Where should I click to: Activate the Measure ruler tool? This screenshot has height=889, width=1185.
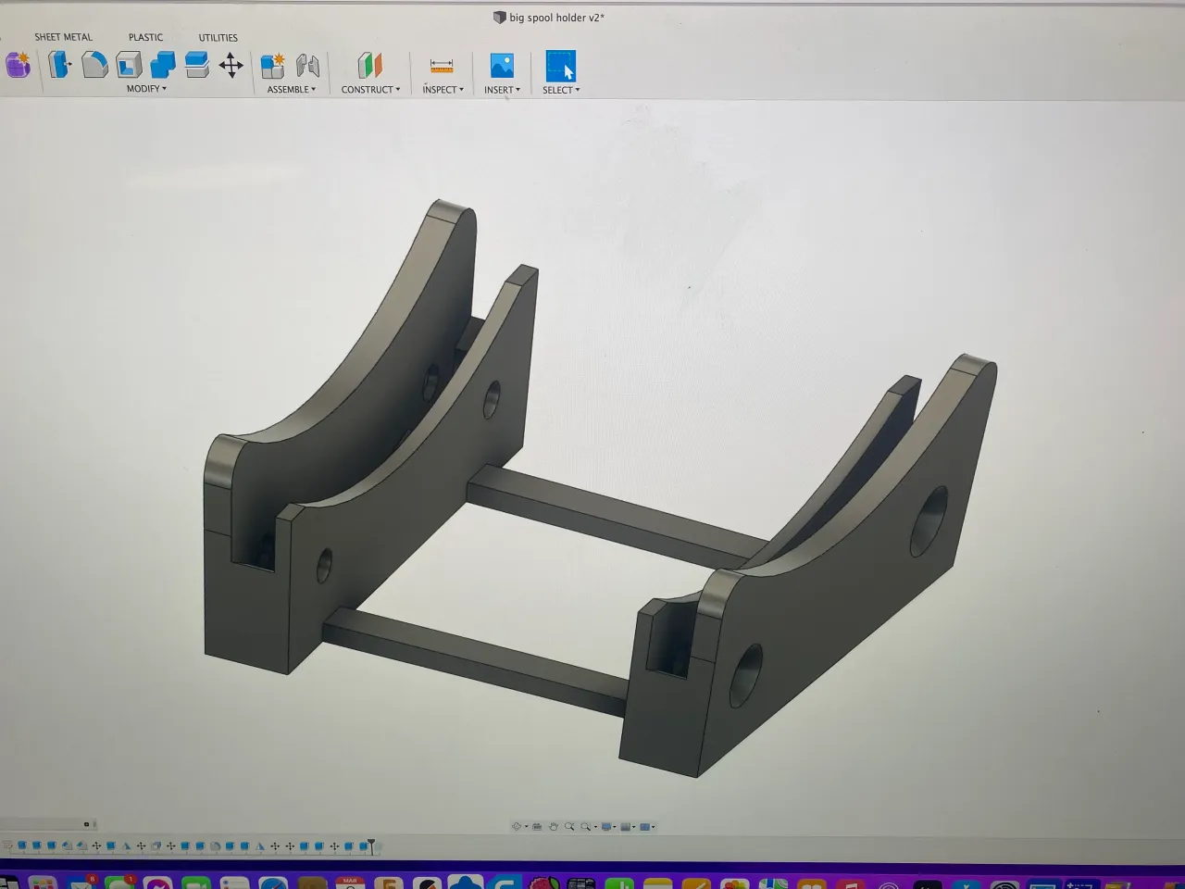point(442,66)
